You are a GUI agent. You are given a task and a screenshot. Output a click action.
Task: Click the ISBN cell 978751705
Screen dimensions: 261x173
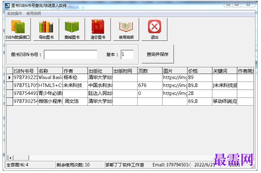pyautogui.click(x=26, y=85)
